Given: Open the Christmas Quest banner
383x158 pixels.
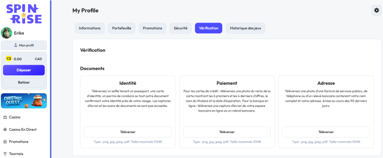Looking at the screenshot, I should pos(24,101).
